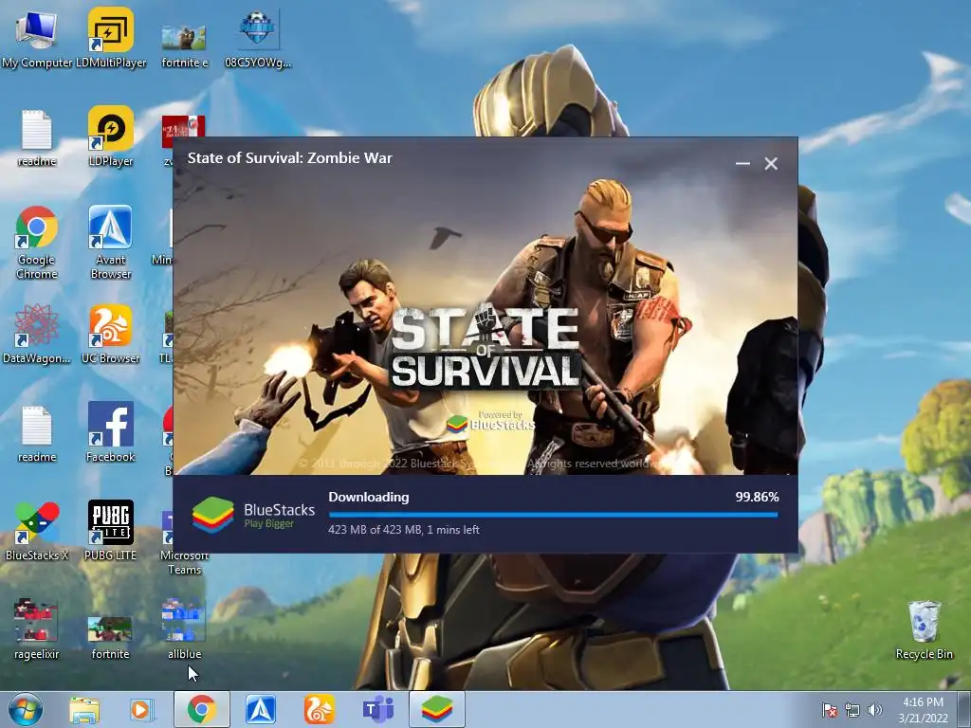Click the BlueStacks Play Bigger logo
Screen dimensions: 971x728
pos(253,515)
